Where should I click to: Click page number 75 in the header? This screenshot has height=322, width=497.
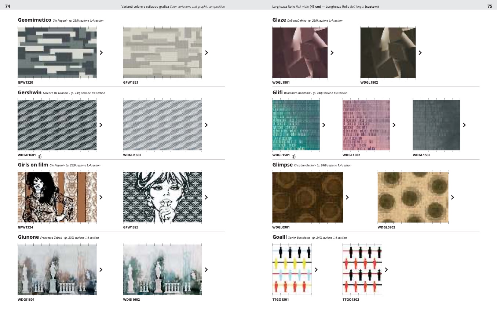tap(489, 6)
